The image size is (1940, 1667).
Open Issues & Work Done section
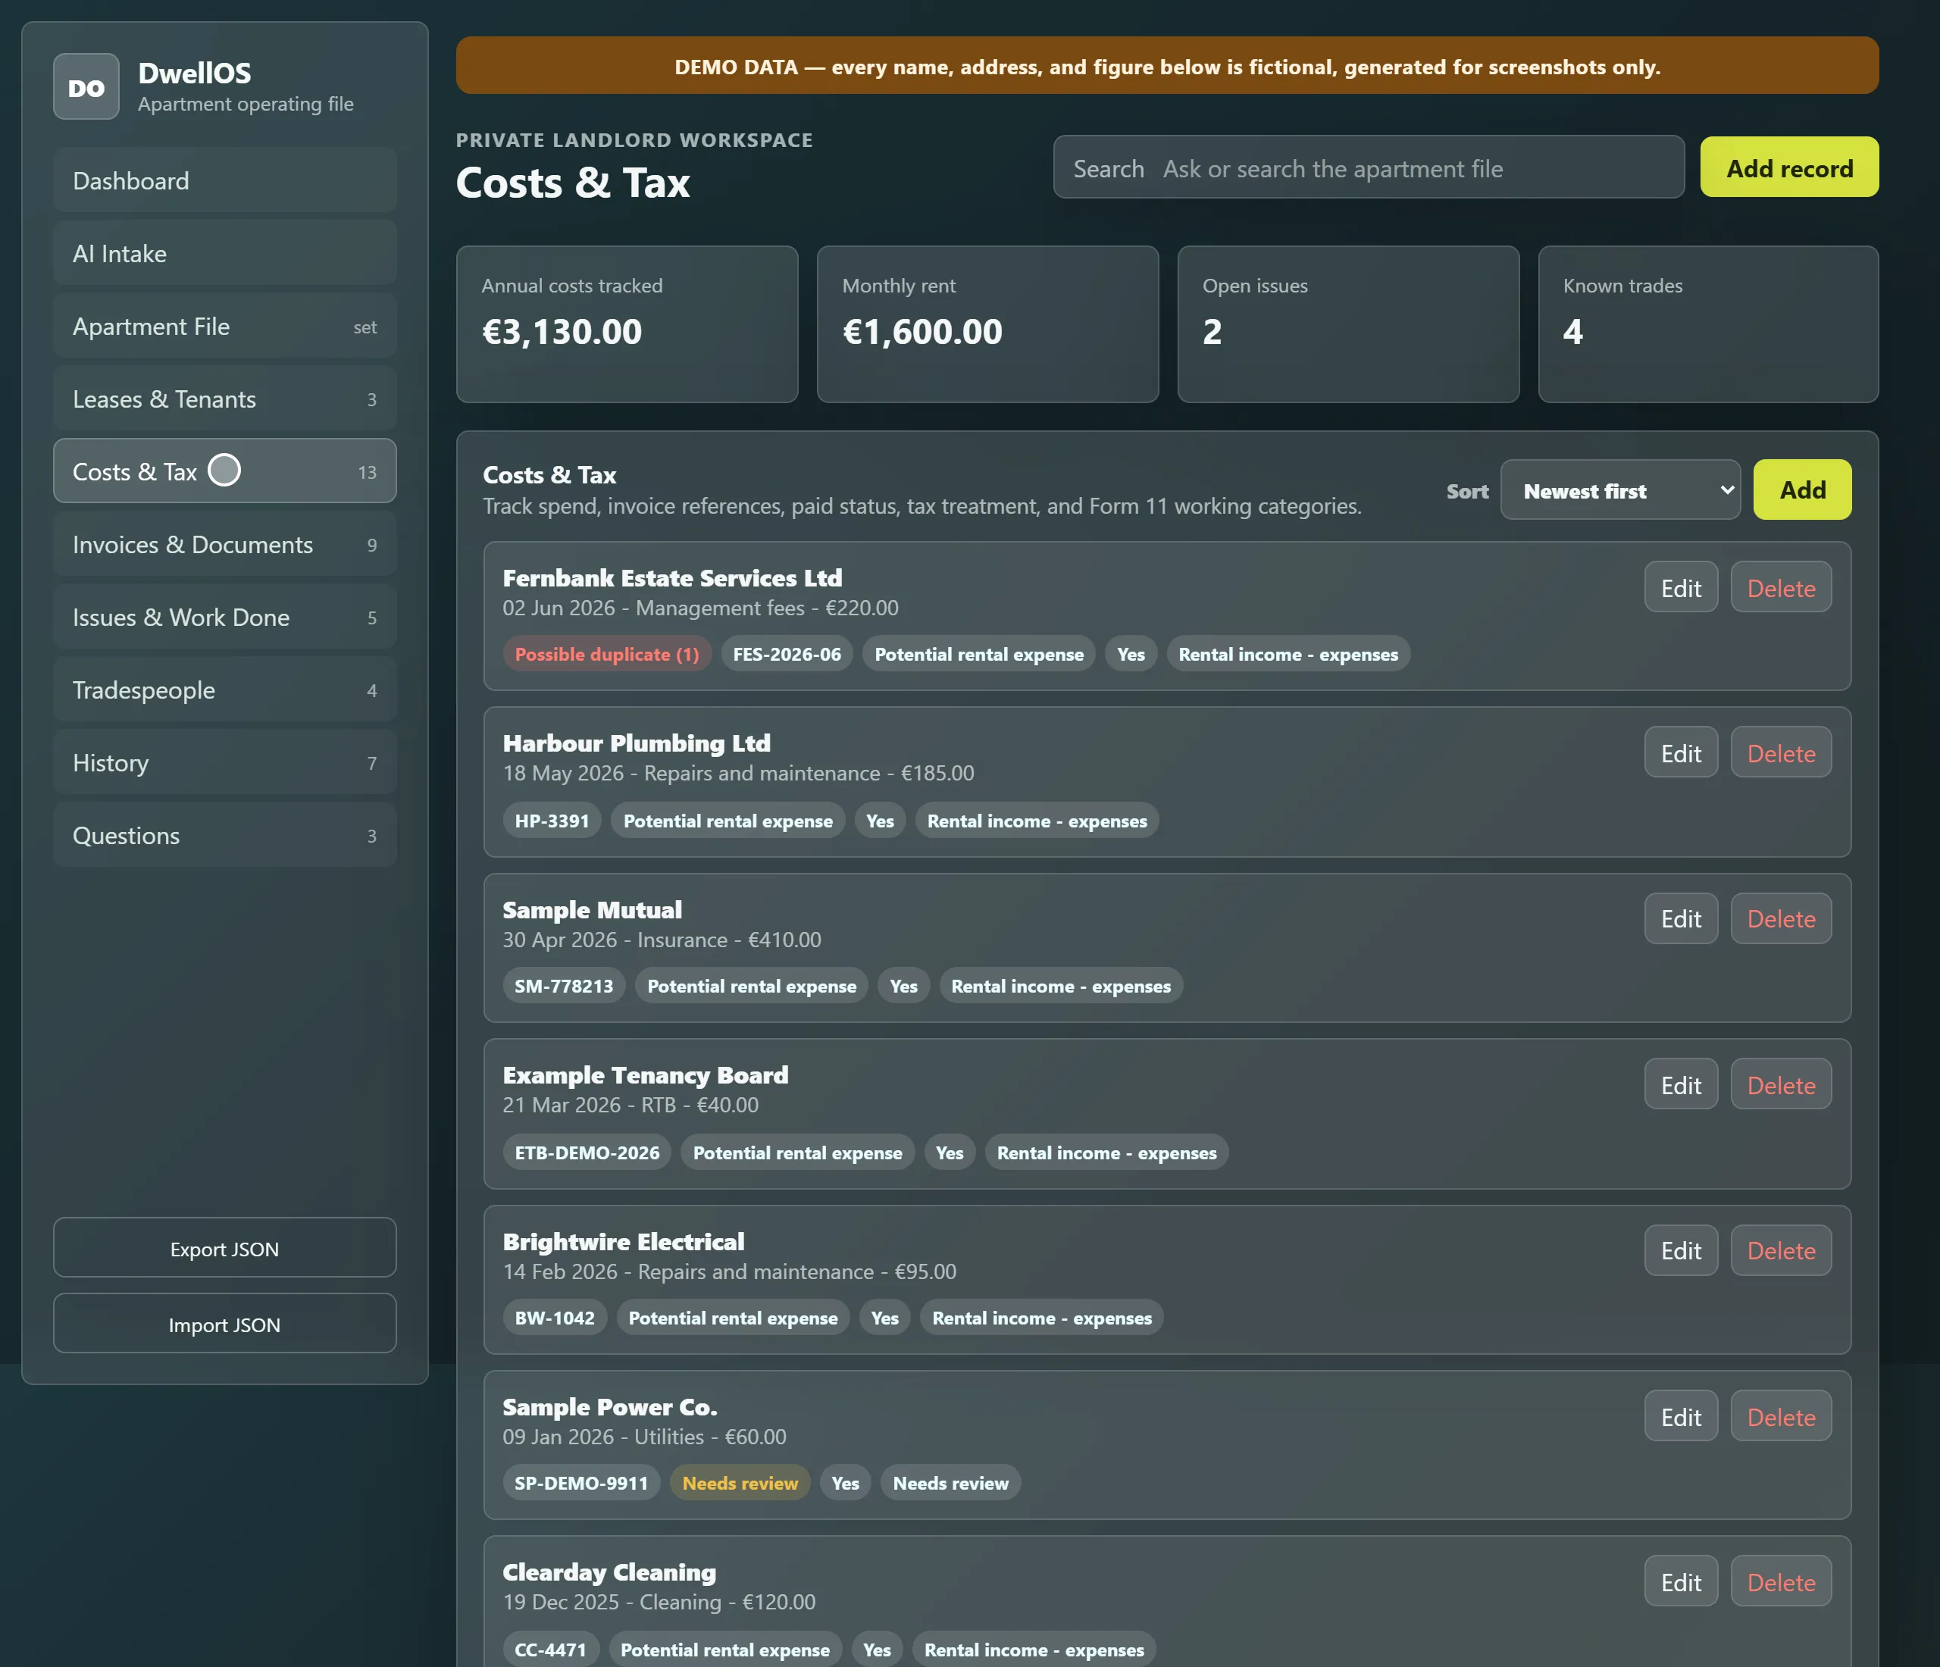(225, 618)
